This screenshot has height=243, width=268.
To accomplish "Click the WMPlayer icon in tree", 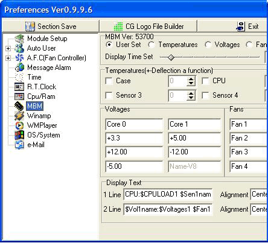I will tap(19, 125).
